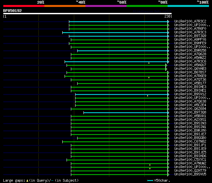This screenshot has width=212, height=183.
Task: Click the UniRef100_B9IJE7 identifier
Action: click(190, 134)
